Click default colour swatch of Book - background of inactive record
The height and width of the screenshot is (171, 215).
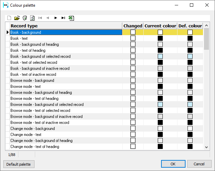190,68
